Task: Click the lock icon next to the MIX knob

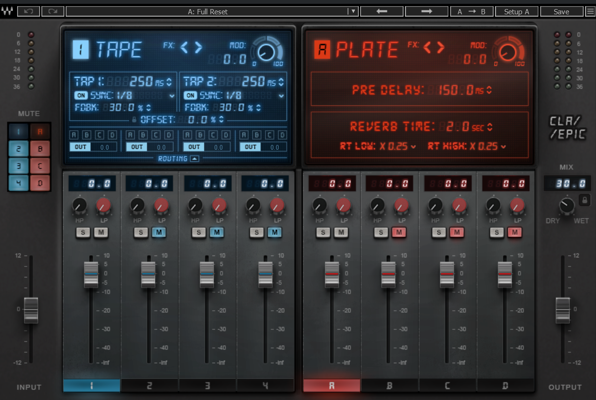Action: [585, 200]
